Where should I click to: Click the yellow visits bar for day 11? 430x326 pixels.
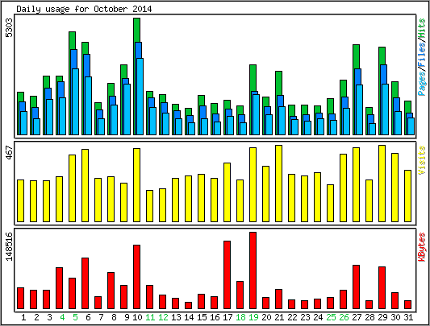click(150, 206)
